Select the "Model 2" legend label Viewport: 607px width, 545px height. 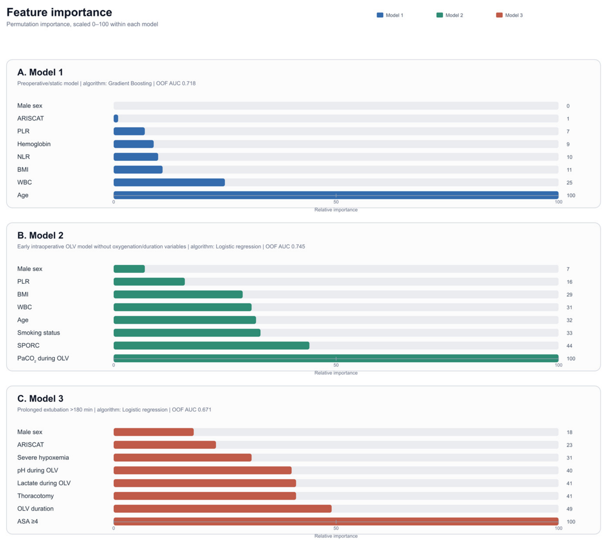(454, 15)
